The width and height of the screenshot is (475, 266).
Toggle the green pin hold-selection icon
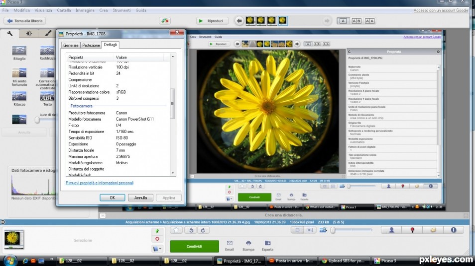157,231
